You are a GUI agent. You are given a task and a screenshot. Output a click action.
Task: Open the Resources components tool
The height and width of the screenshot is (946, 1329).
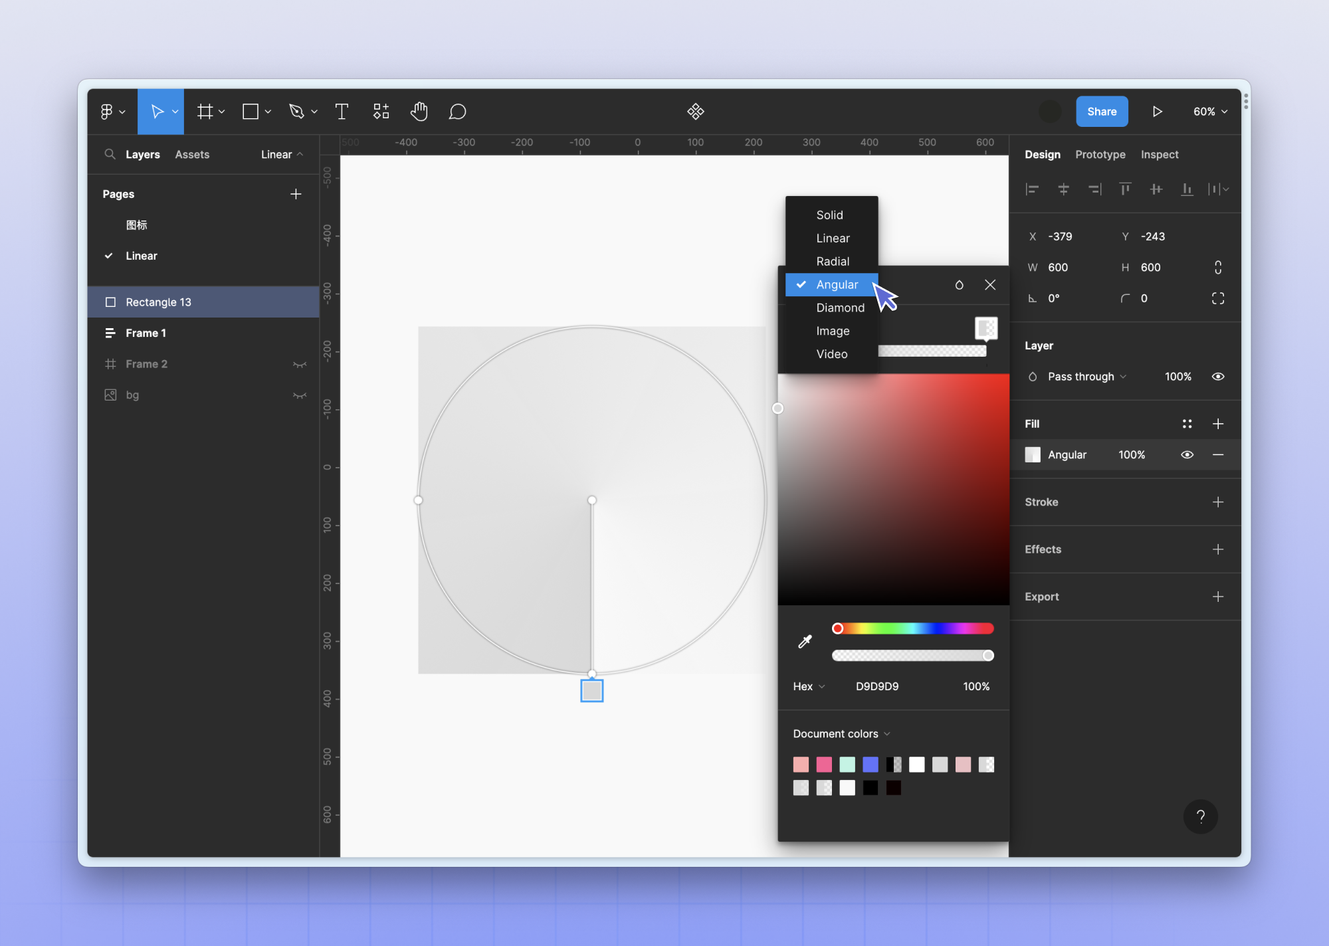point(381,112)
